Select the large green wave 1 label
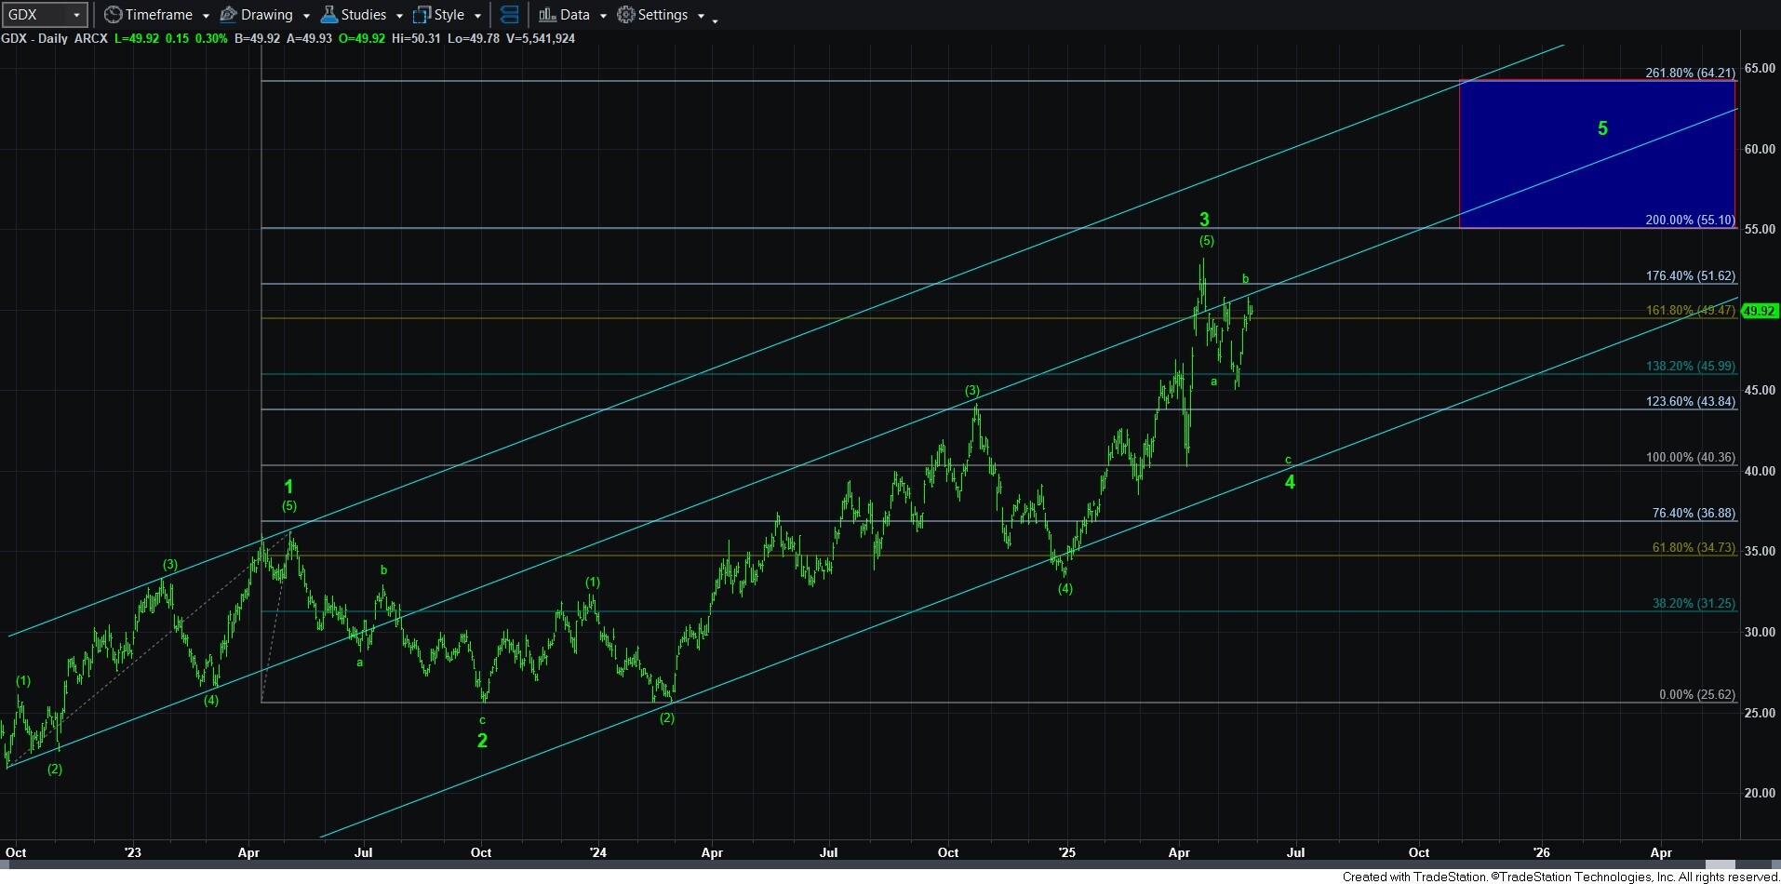 click(288, 486)
